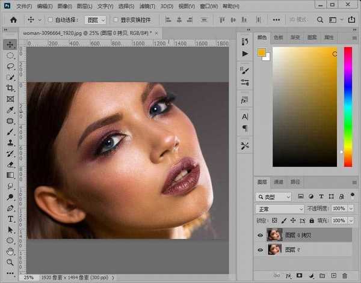
Task: Hide the 图层 0 拷贝 layer
Action: [260, 235]
